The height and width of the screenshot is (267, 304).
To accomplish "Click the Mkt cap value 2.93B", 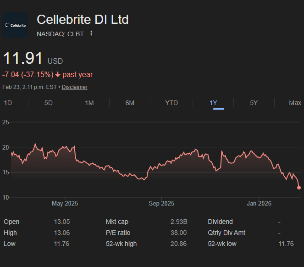I will [x=179, y=222].
